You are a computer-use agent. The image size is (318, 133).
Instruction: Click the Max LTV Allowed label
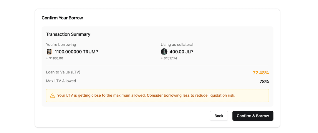coord(61,81)
